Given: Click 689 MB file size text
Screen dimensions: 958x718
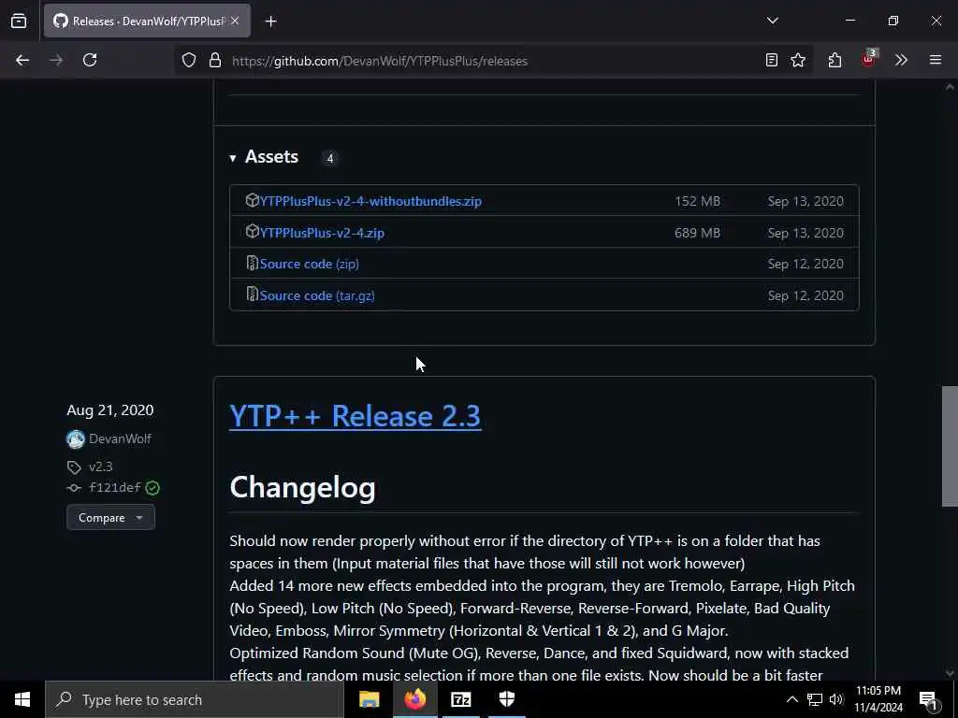Looking at the screenshot, I should click(x=697, y=233).
